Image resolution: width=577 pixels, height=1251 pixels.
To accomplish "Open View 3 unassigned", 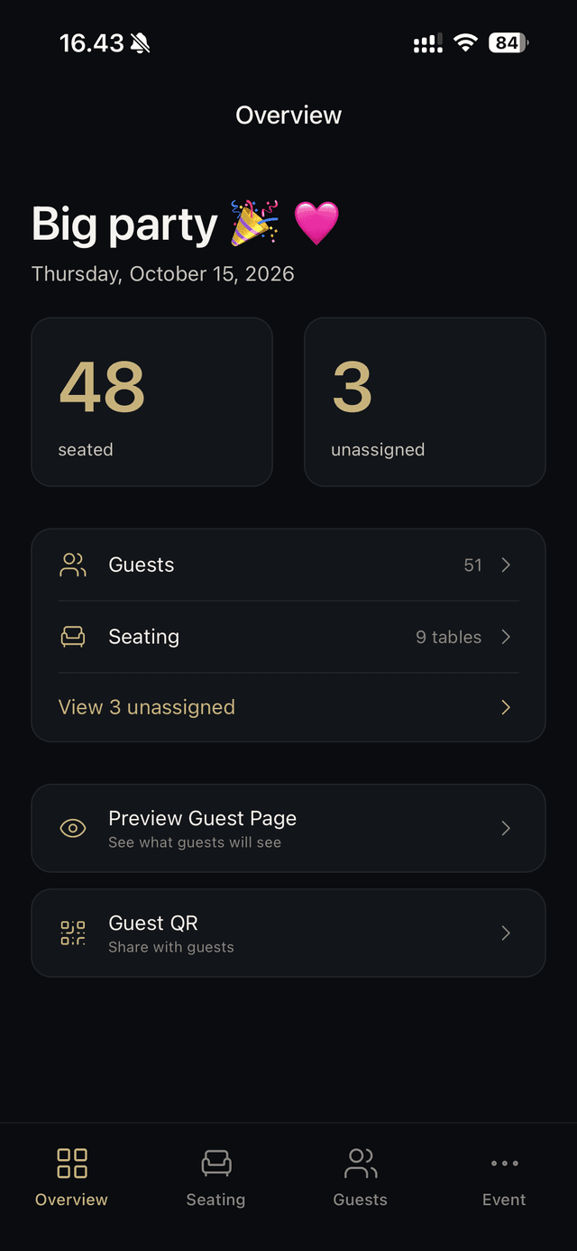I will point(288,707).
